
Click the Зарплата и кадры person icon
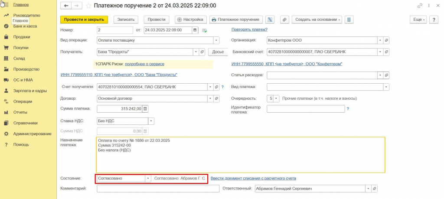pyautogui.click(x=6, y=91)
